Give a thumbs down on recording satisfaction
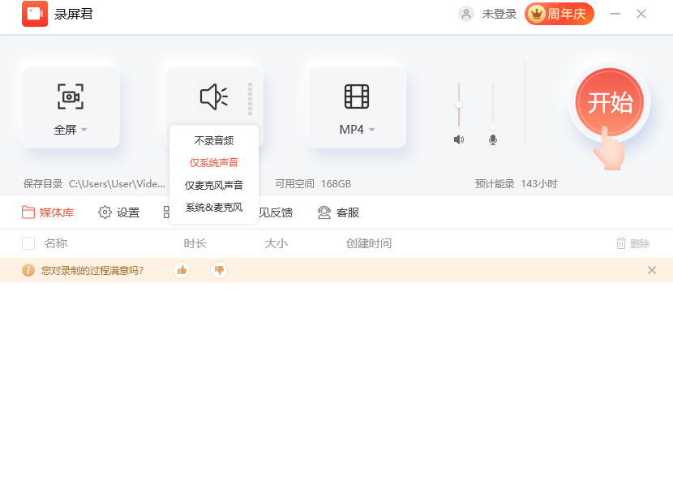 click(218, 270)
